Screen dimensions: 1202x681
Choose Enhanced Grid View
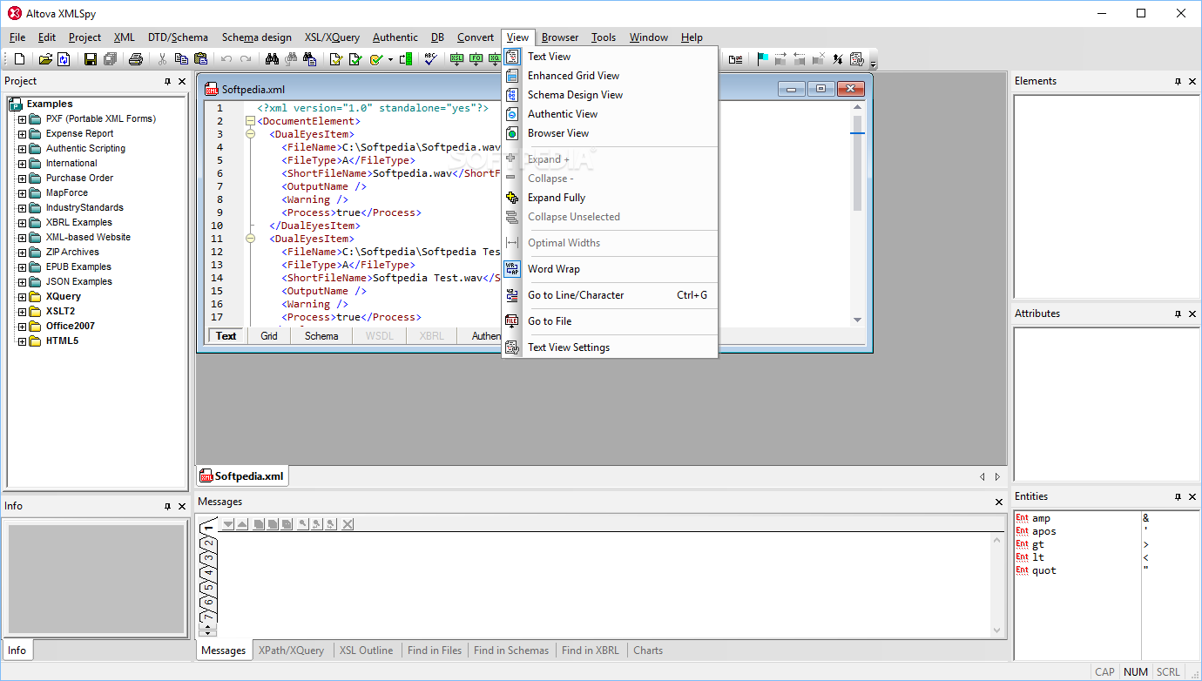coord(610,76)
